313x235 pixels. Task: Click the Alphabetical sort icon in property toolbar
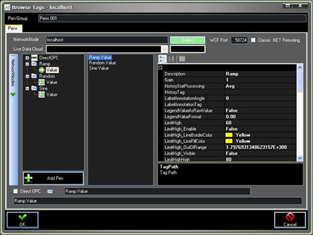(x=171, y=59)
